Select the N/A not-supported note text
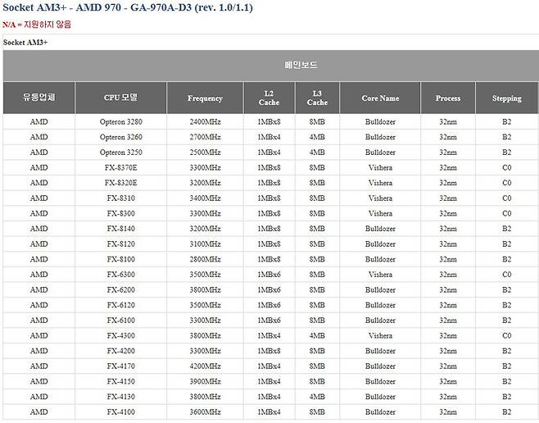The height and width of the screenshot is (423, 539). pos(37,25)
